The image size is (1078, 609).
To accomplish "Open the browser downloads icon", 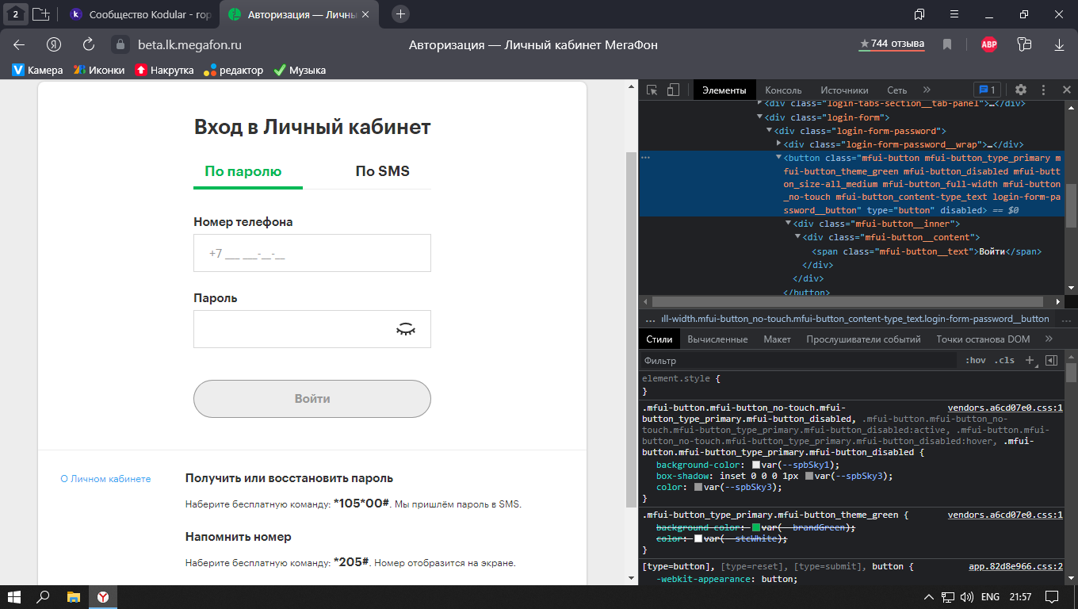I will coord(1059,44).
